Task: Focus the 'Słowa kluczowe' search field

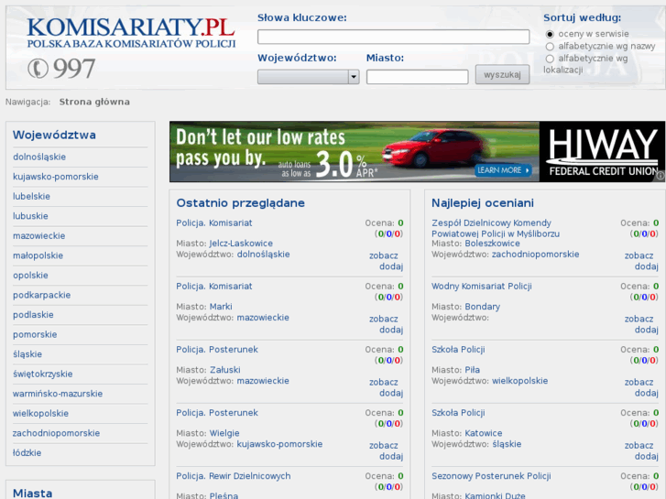Action: (x=393, y=37)
